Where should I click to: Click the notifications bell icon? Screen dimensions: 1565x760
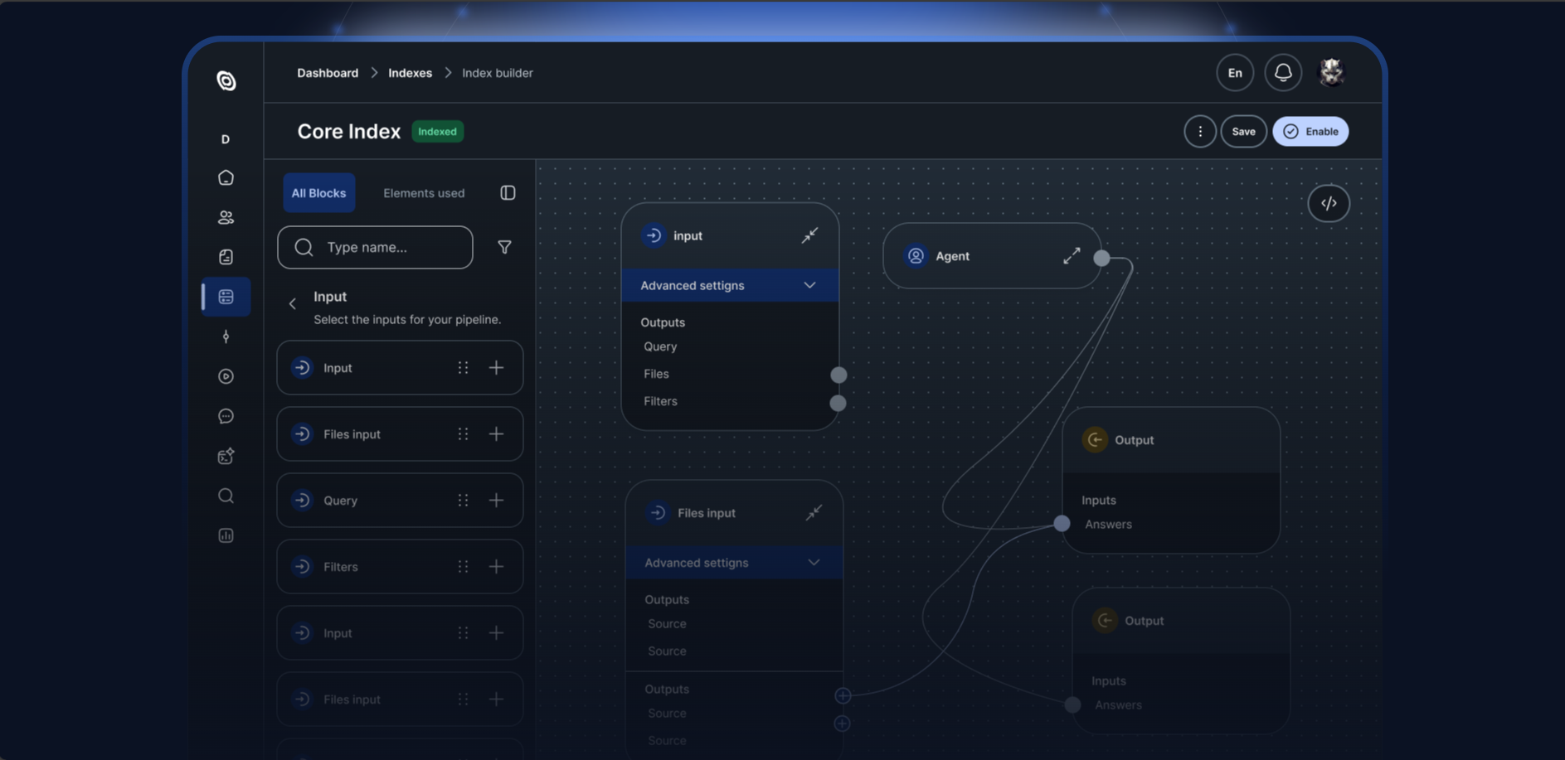point(1282,73)
